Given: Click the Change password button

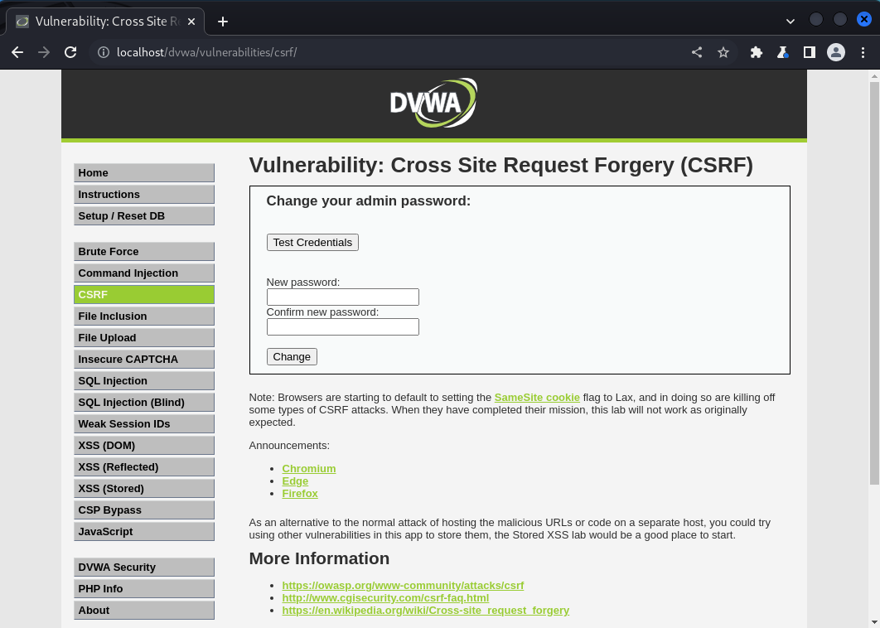Looking at the screenshot, I should pyautogui.click(x=291, y=356).
